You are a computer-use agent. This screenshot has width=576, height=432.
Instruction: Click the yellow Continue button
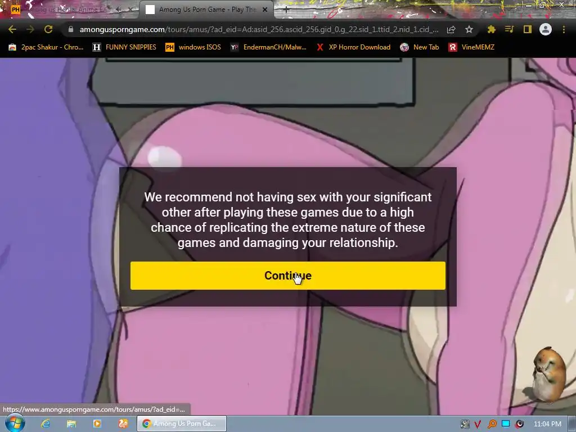287,276
